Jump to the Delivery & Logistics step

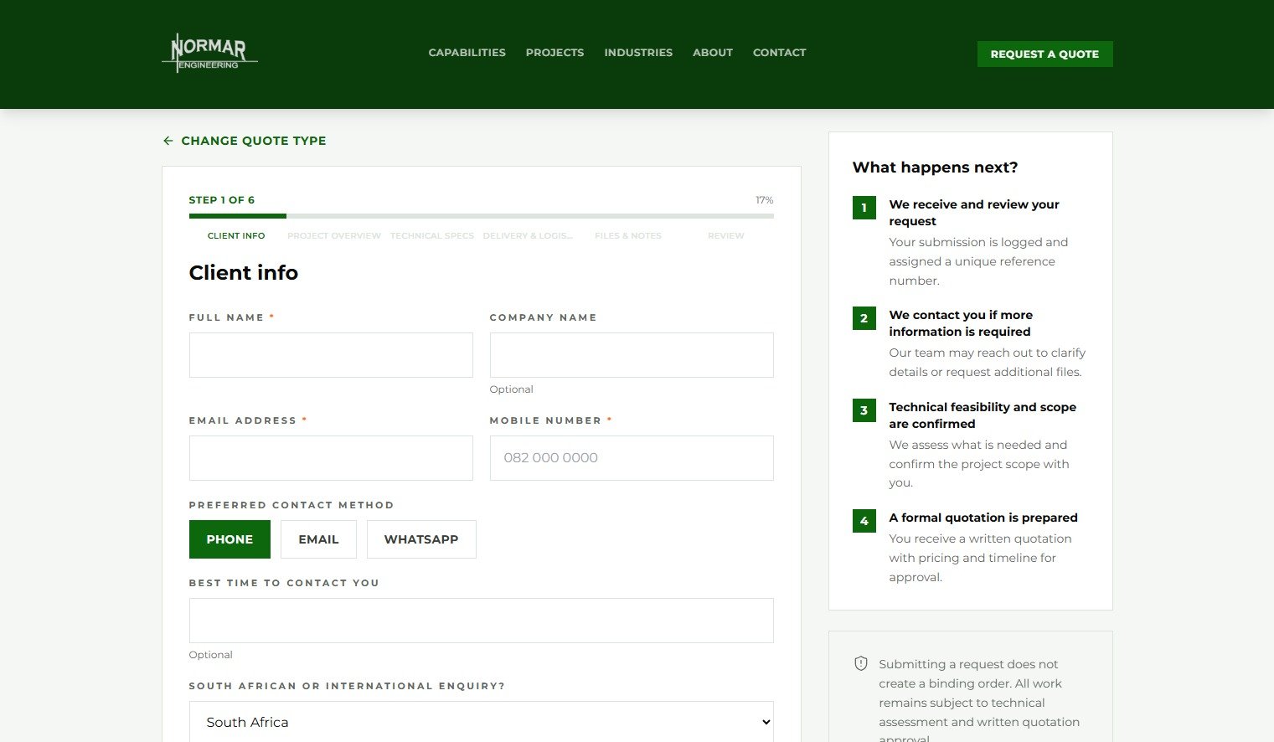[529, 236]
